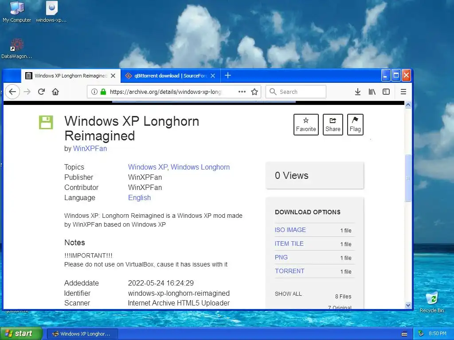Close the qBittorrent download tab
The width and height of the screenshot is (454, 340).
213,76
